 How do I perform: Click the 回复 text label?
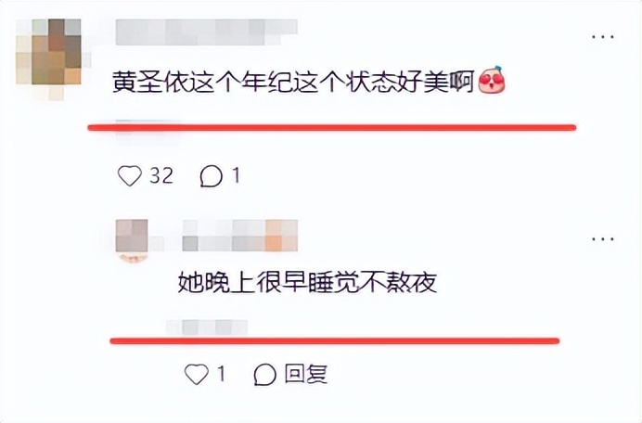coord(306,374)
